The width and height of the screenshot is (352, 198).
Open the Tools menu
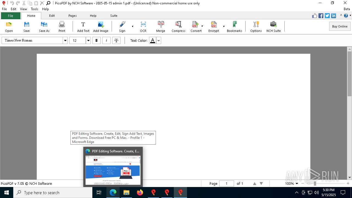[35, 9]
